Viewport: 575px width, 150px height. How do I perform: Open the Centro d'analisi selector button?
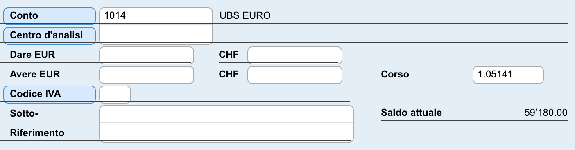point(50,35)
